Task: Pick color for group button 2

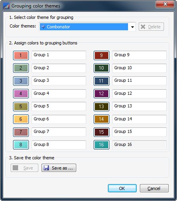Action: click(21, 68)
